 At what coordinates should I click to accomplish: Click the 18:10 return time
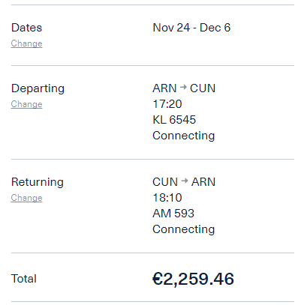(167, 198)
